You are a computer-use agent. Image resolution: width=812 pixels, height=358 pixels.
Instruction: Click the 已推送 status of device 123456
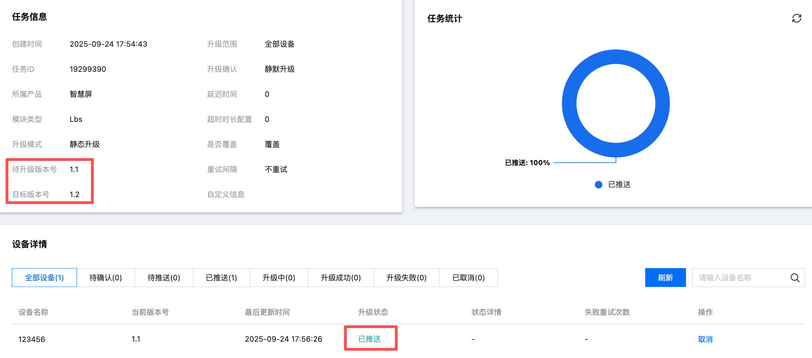click(369, 339)
